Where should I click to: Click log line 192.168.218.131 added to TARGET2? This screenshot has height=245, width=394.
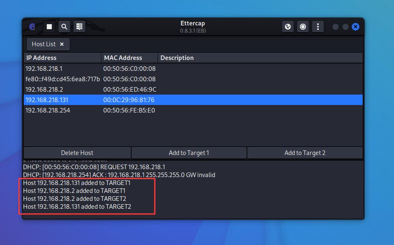point(77,207)
